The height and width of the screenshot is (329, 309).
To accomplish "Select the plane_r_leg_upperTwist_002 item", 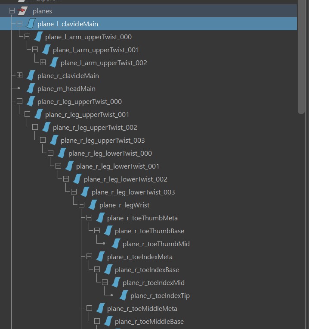I will pyautogui.click(x=95, y=127).
